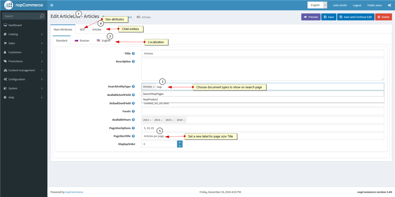Click the Save button

pos(329,17)
